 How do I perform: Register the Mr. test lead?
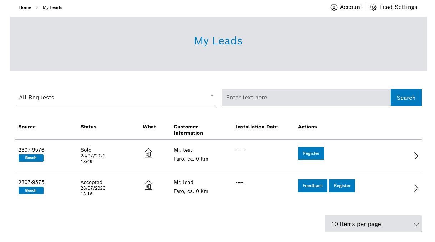point(311,153)
